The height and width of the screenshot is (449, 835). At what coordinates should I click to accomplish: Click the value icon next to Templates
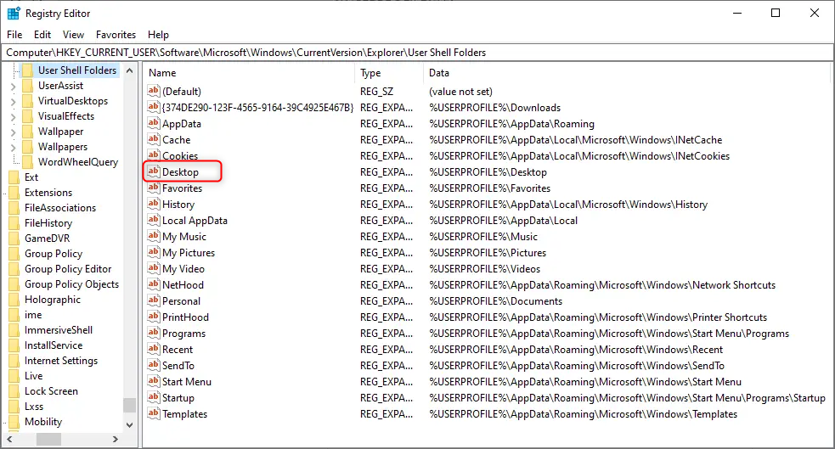point(154,413)
